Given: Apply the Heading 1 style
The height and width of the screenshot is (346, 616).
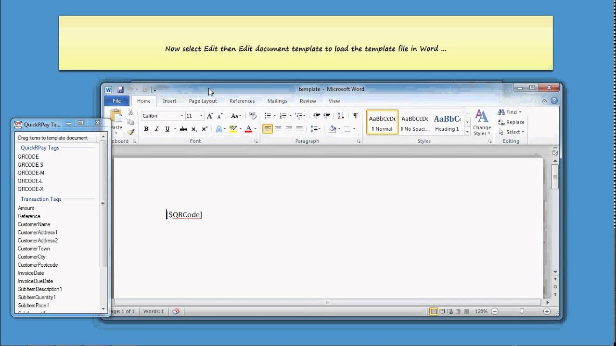Looking at the screenshot, I should click(x=447, y=123).
